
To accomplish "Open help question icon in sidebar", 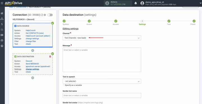I will [2, 46].
